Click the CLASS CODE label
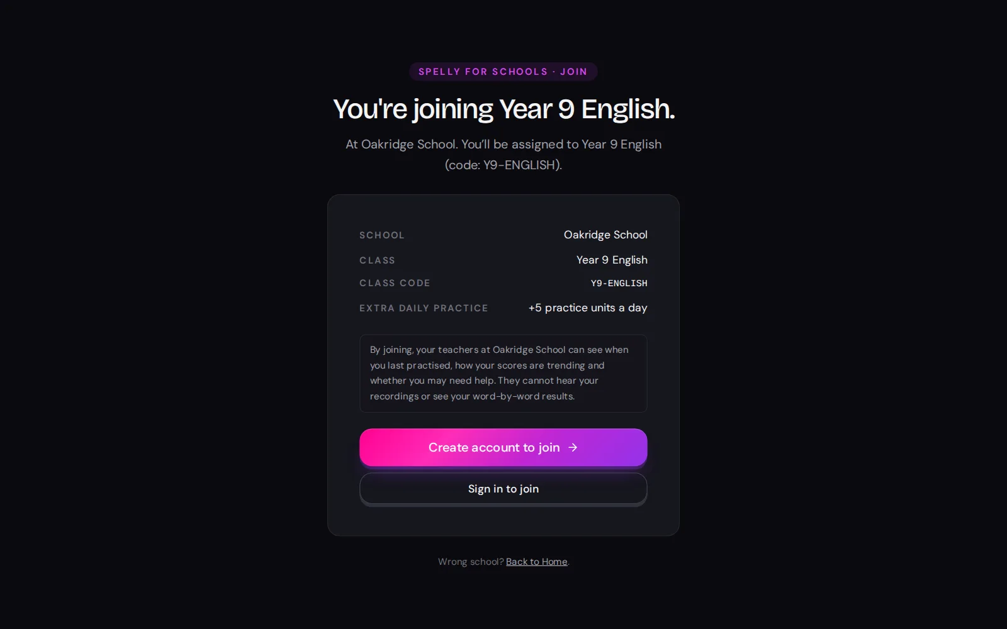The image size is (1007, 629). (x=395, y=283)
